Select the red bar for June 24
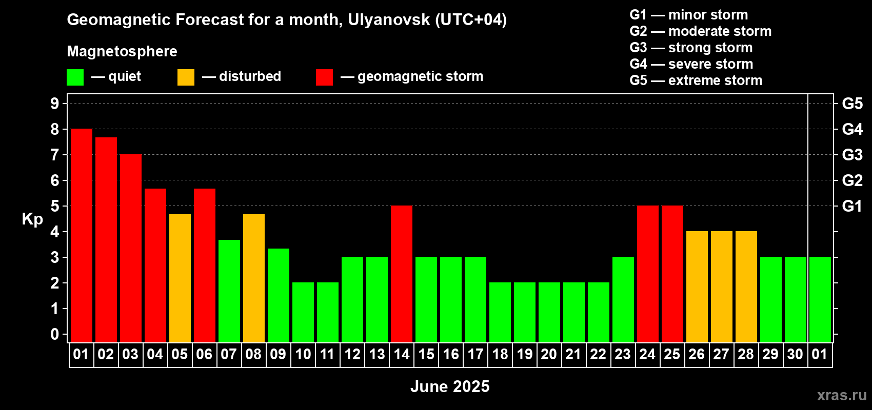This screenshot has height=410, width=872. click(648, 274)
